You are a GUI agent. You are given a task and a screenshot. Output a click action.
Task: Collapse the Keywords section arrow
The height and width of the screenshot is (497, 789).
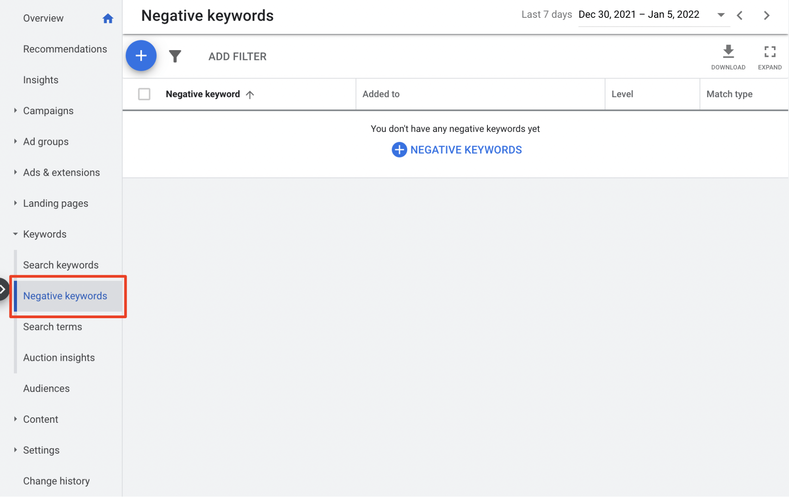pyautogui.click(x=15, y=234)
